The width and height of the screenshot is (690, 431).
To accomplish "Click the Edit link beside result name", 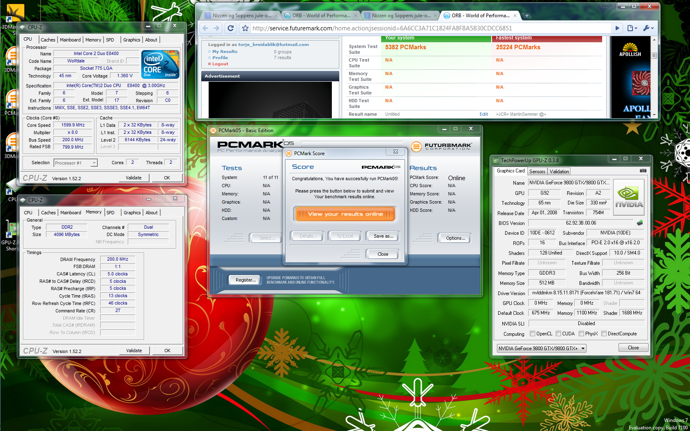I will click(484, 114).
